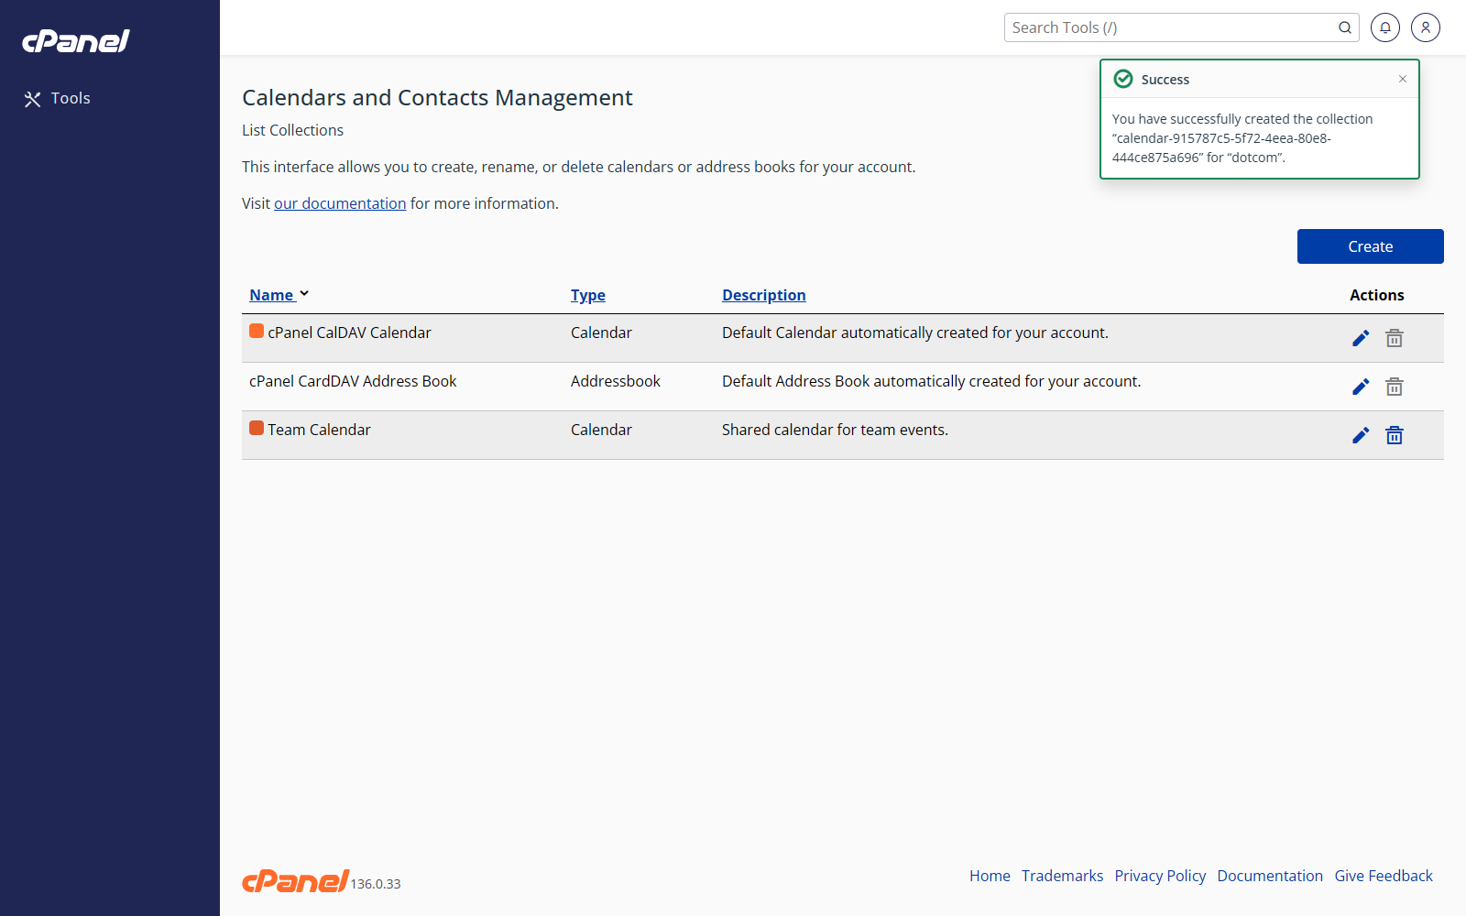Click "Shared calendar for team events." description
The image size is (1466, 916).
[835, 430]
